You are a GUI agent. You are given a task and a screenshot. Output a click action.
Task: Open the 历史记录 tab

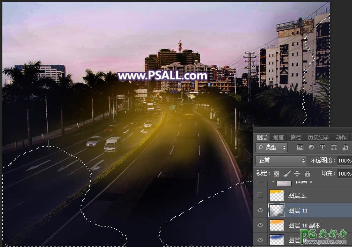pyautogui.click(x=318, y=137)
